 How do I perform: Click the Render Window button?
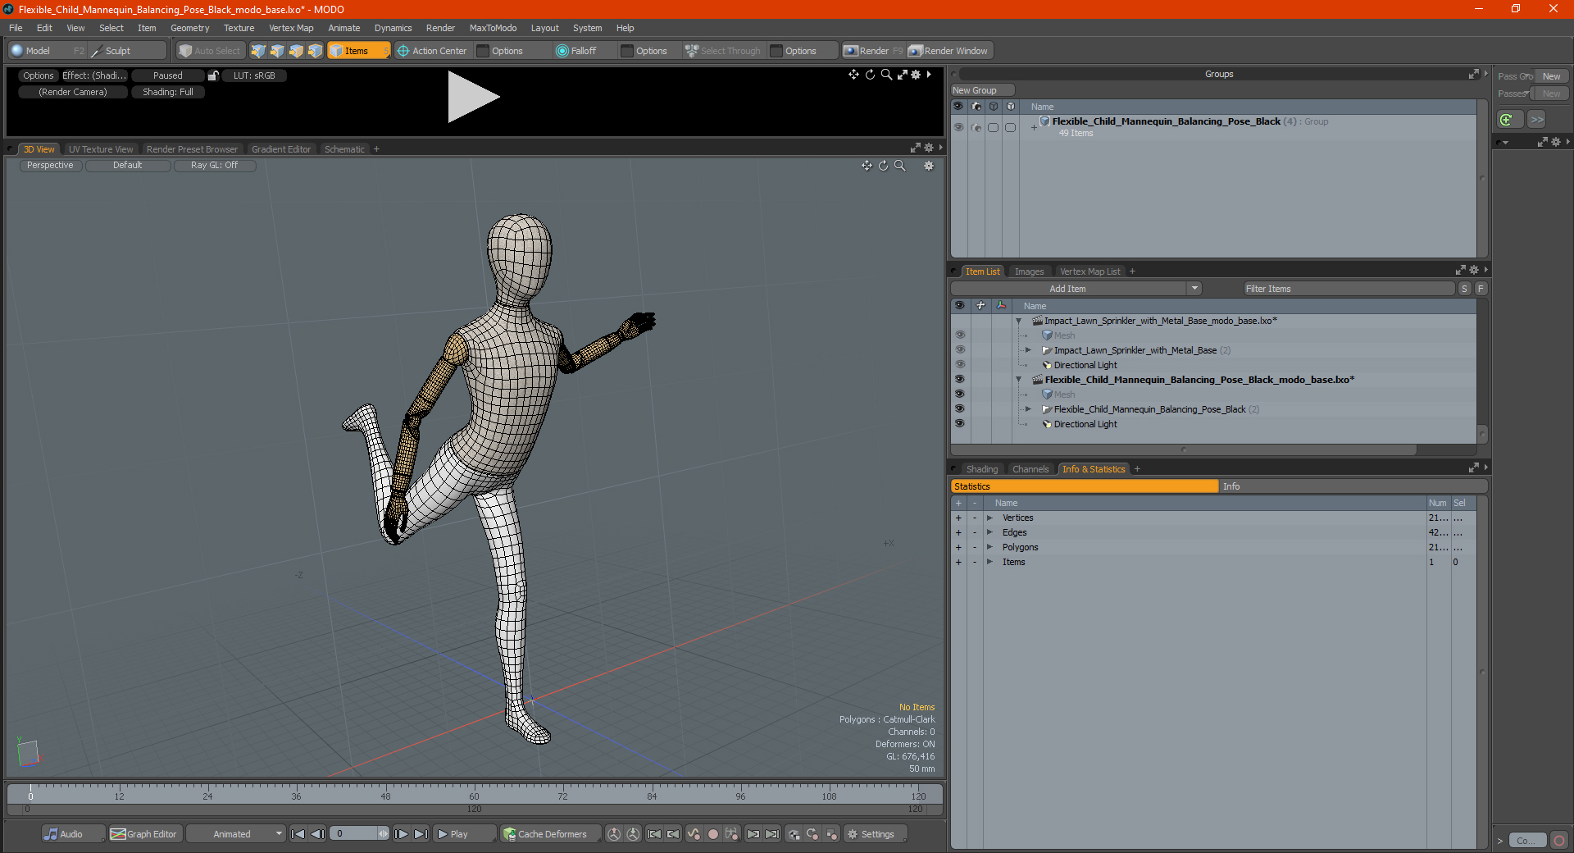click(x=948, y=51)
